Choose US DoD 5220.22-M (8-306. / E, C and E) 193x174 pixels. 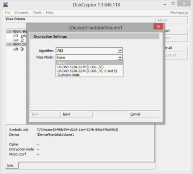[89, 71]
